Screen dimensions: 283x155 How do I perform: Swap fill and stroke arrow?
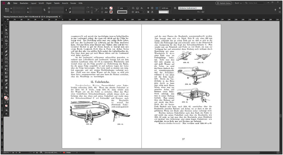8,95
